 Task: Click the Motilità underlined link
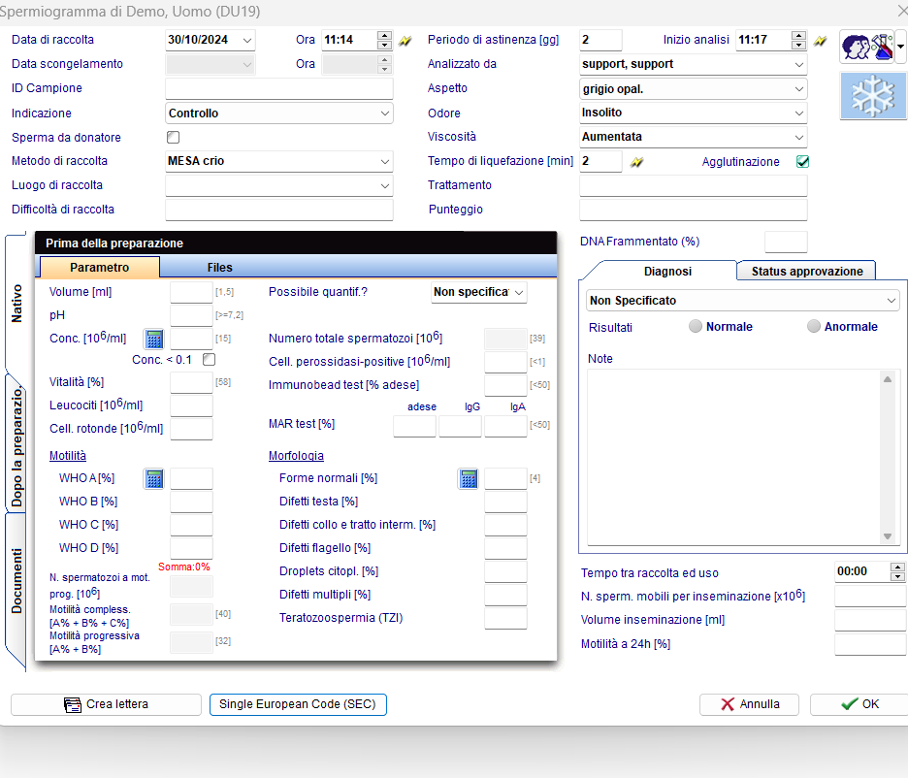68,456
